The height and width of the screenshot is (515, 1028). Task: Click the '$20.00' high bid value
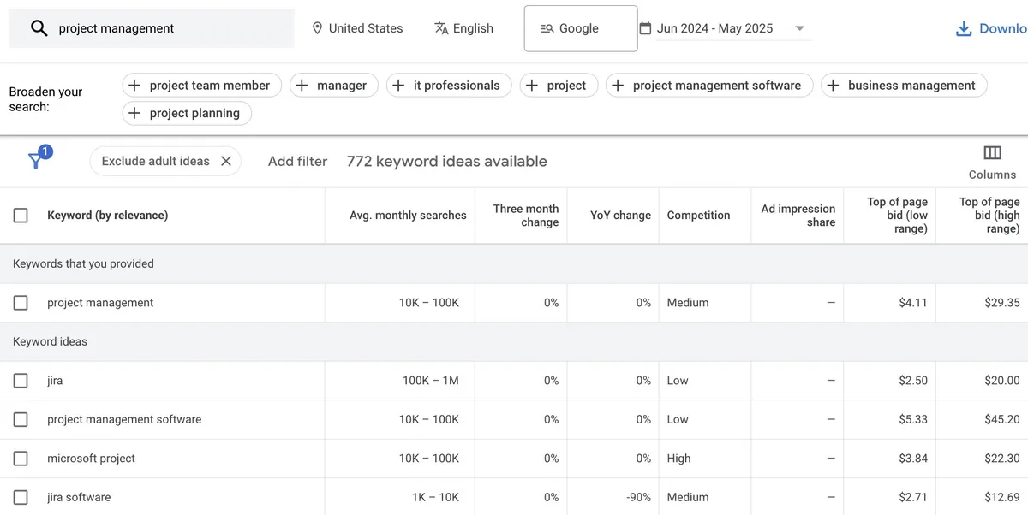[x=1002, y=381]
